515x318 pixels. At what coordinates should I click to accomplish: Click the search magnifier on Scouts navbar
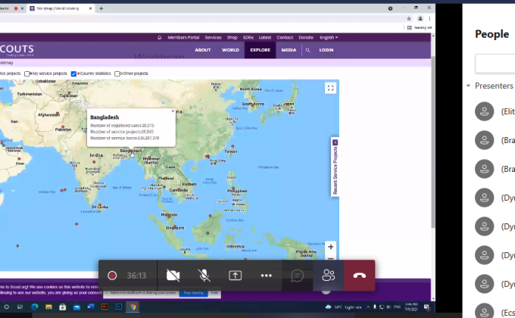(307, 50)
